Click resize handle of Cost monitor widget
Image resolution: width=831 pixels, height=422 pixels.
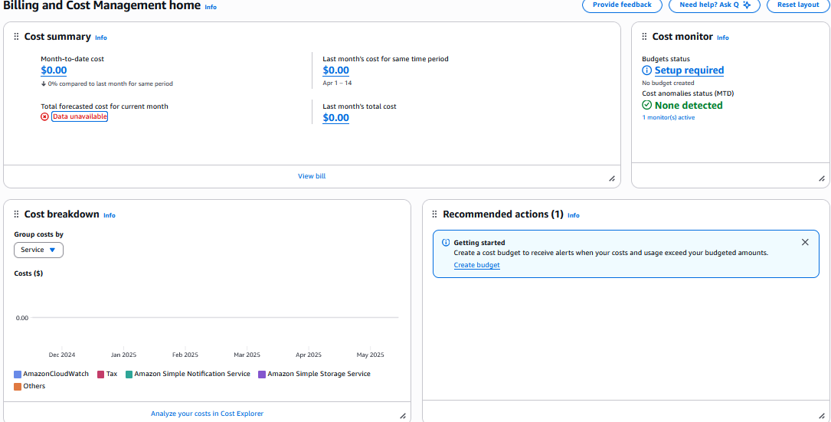(x=821, y=178)
